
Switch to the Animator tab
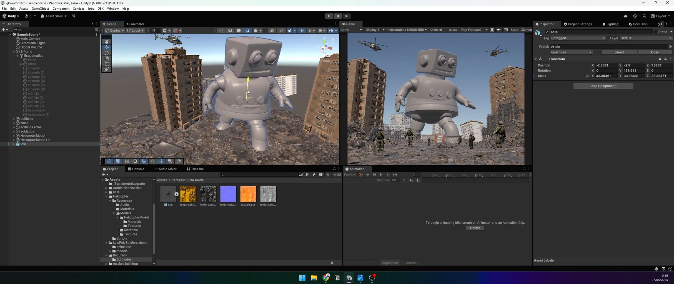135,24
